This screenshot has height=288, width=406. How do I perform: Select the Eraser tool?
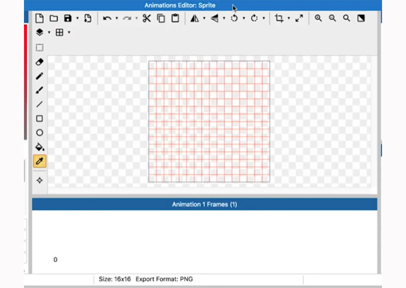pos(39,62)
